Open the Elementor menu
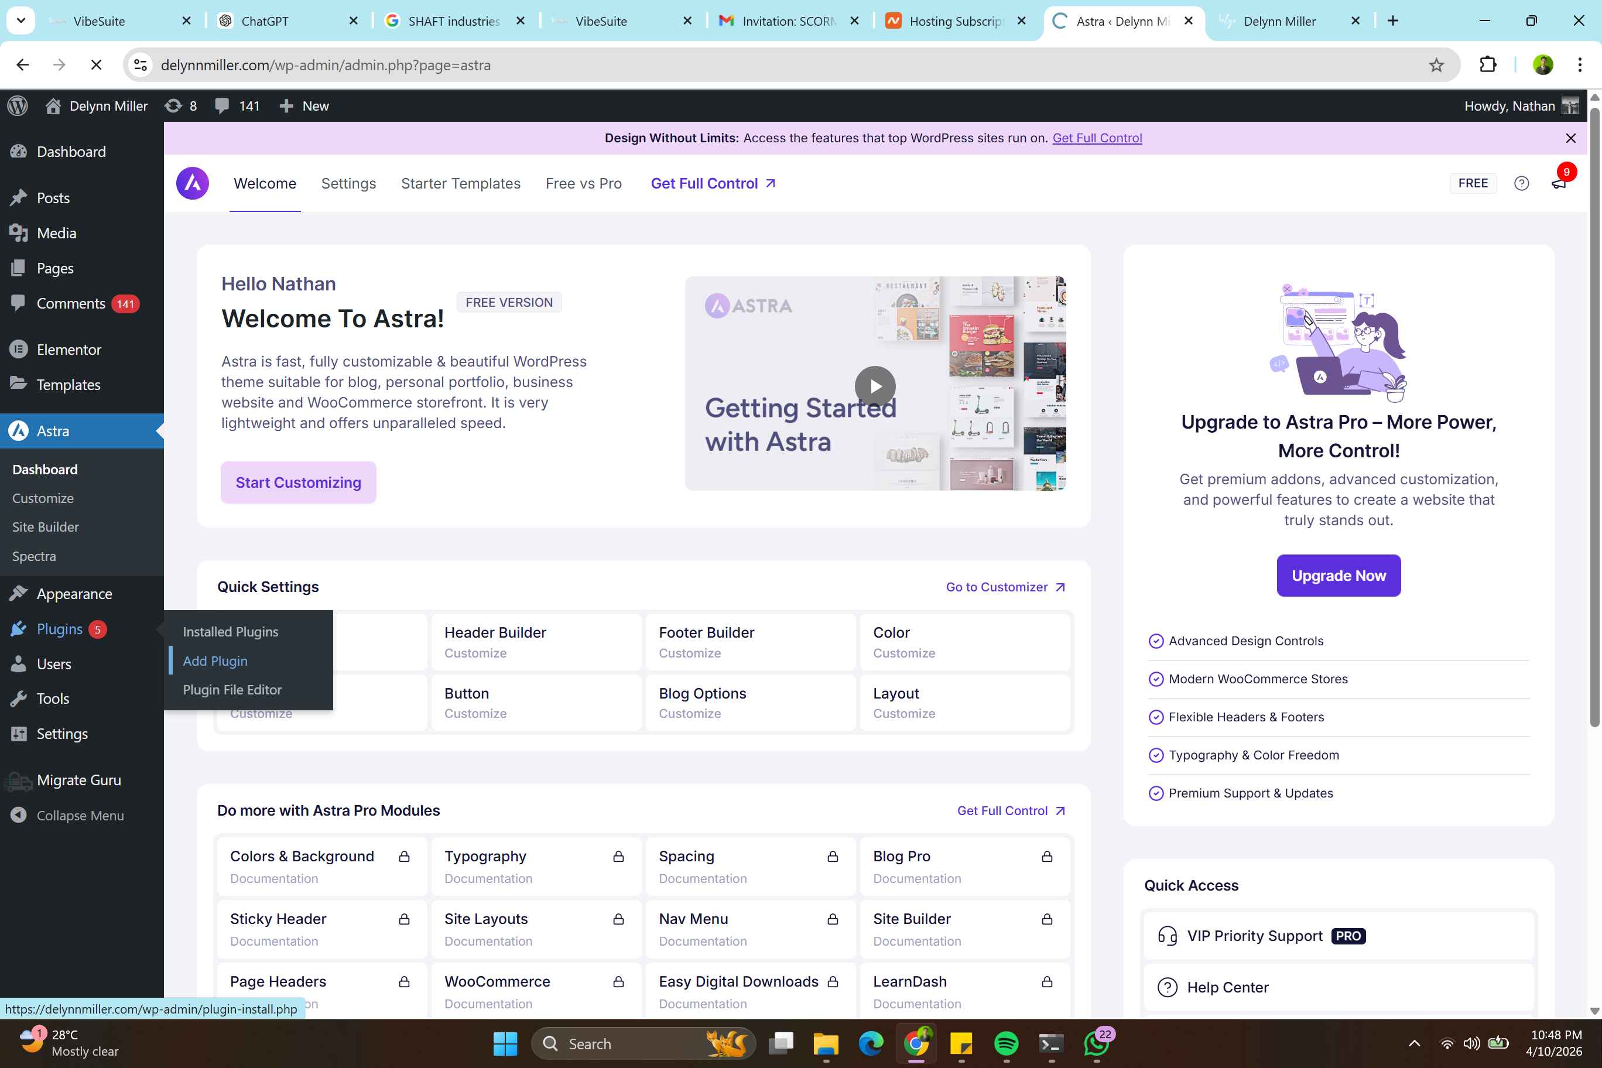This screenshot has width=1602, height=1068. pos(69,350)
